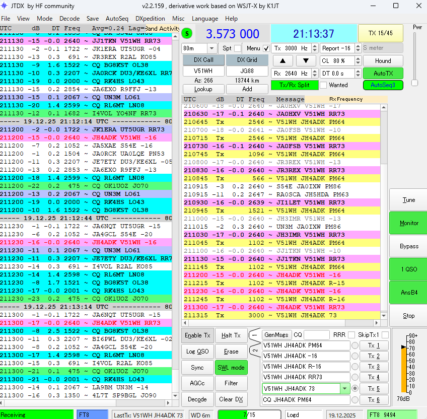Expand the Tx 5 message dropdown arrow
The width and height of the screenshot is (427, 419).
click(x=344, y=389)
